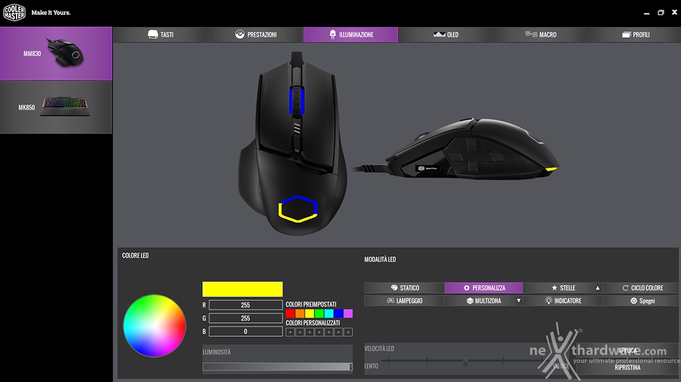Activate CICLO COLORE mode
Image resolution: width=681 pixels, height=382 pixels.
pos(642,288)
